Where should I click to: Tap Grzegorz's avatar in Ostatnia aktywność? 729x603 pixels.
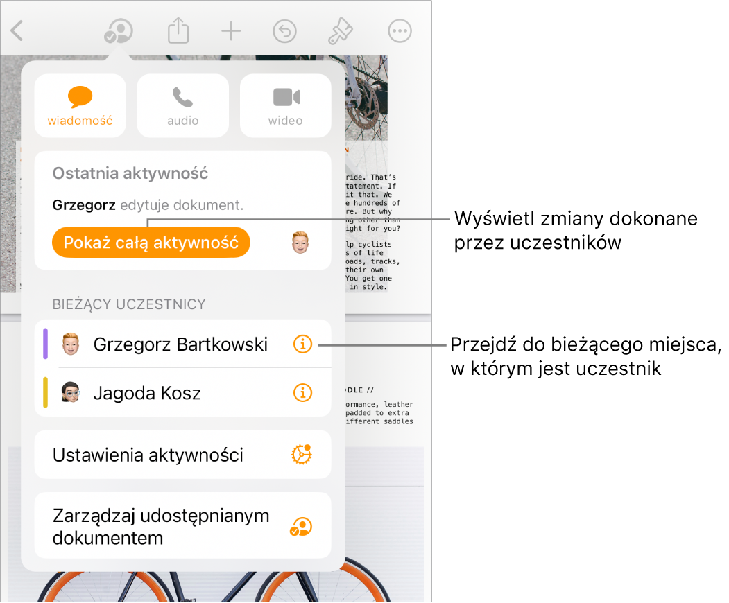tap(300, 243)
